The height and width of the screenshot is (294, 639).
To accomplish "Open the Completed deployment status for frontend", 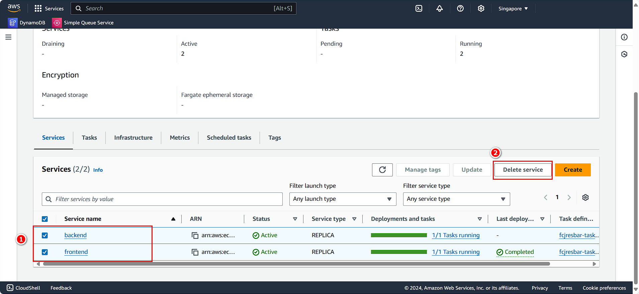I will [515, 252].
